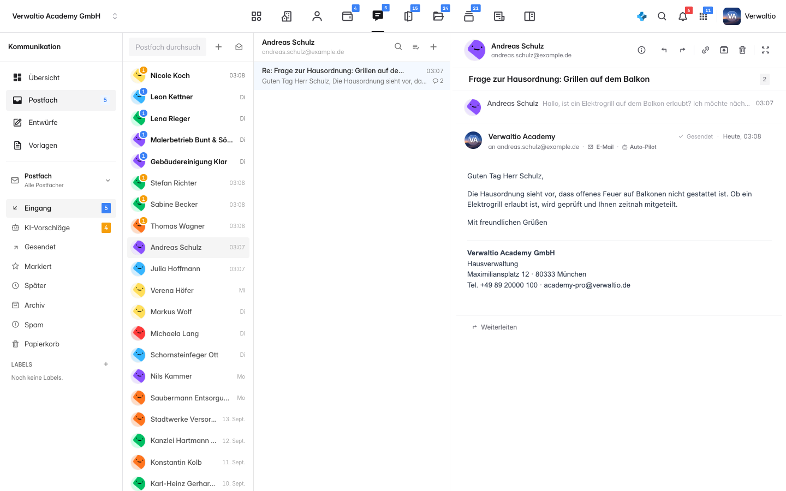Image resolution: width=786 pixels, height=491 pixels.
Task: Expand the message view to fullscreen
Action: click(766, 50)
